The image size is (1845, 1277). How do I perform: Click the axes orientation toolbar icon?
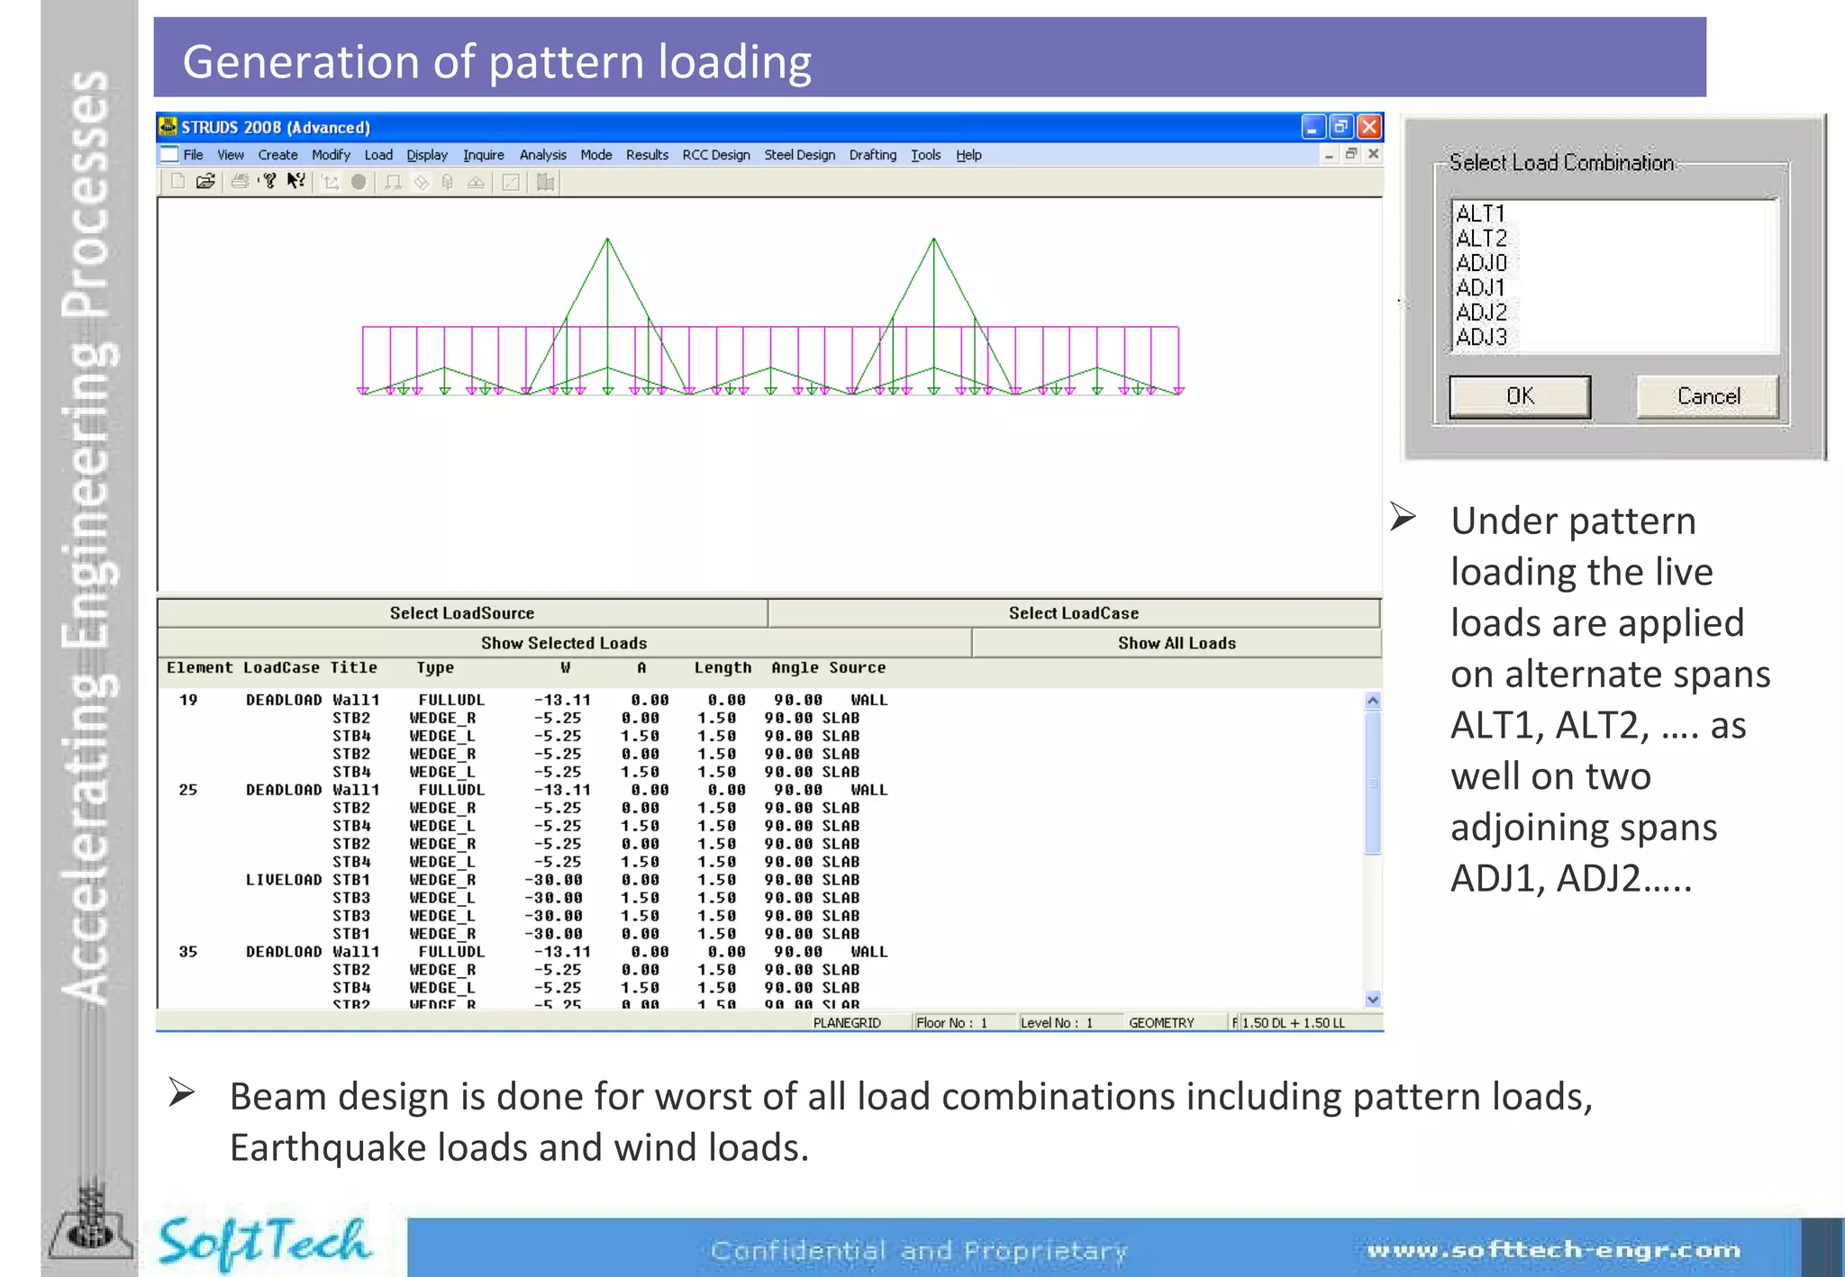click(331, 183)
